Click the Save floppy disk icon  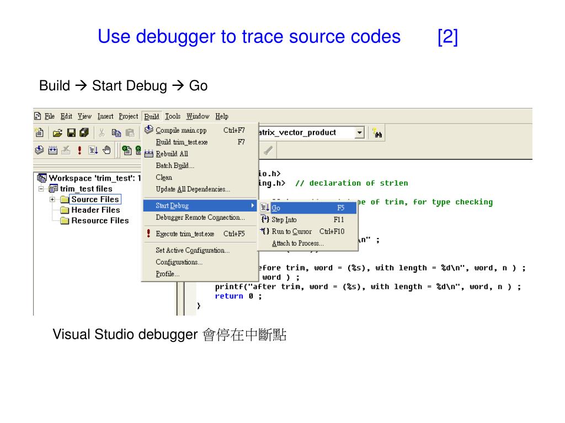pos(71,133)
